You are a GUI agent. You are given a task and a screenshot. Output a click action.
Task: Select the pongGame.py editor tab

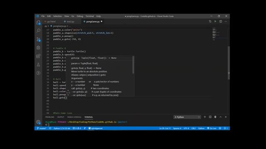[93, 22]
